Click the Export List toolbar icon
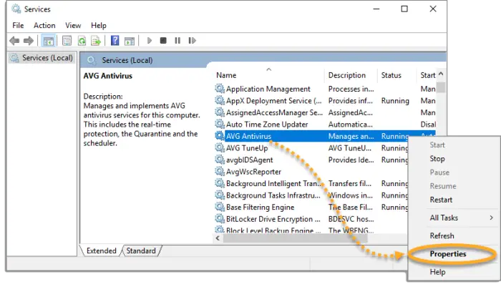 96,41
